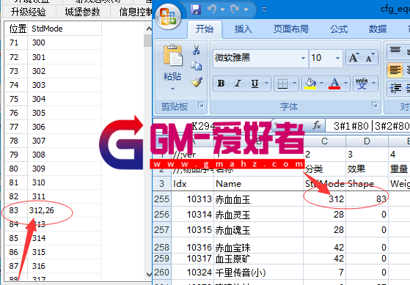Copy the selection with the copy icon
Image resolution: width=410 pixels, height=285 pixels.
pos(197,66)
